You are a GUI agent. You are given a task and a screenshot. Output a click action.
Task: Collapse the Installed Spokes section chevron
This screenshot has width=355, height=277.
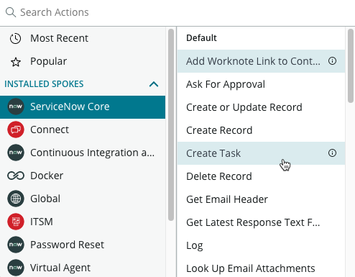154,84
